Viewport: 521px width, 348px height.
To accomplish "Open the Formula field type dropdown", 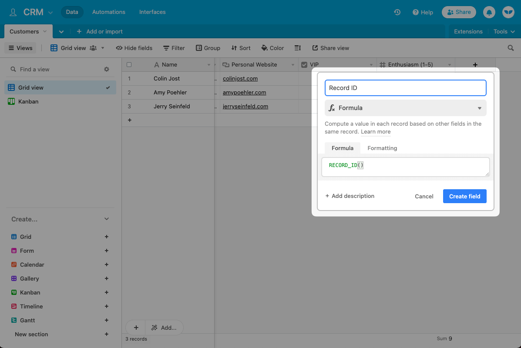I will coord(405,108).
